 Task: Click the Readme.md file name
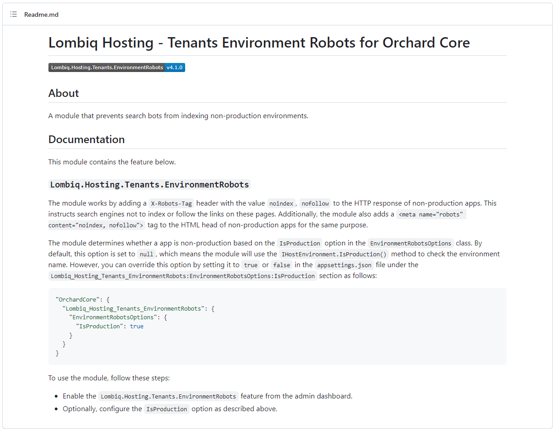click(x=41, y=14)
